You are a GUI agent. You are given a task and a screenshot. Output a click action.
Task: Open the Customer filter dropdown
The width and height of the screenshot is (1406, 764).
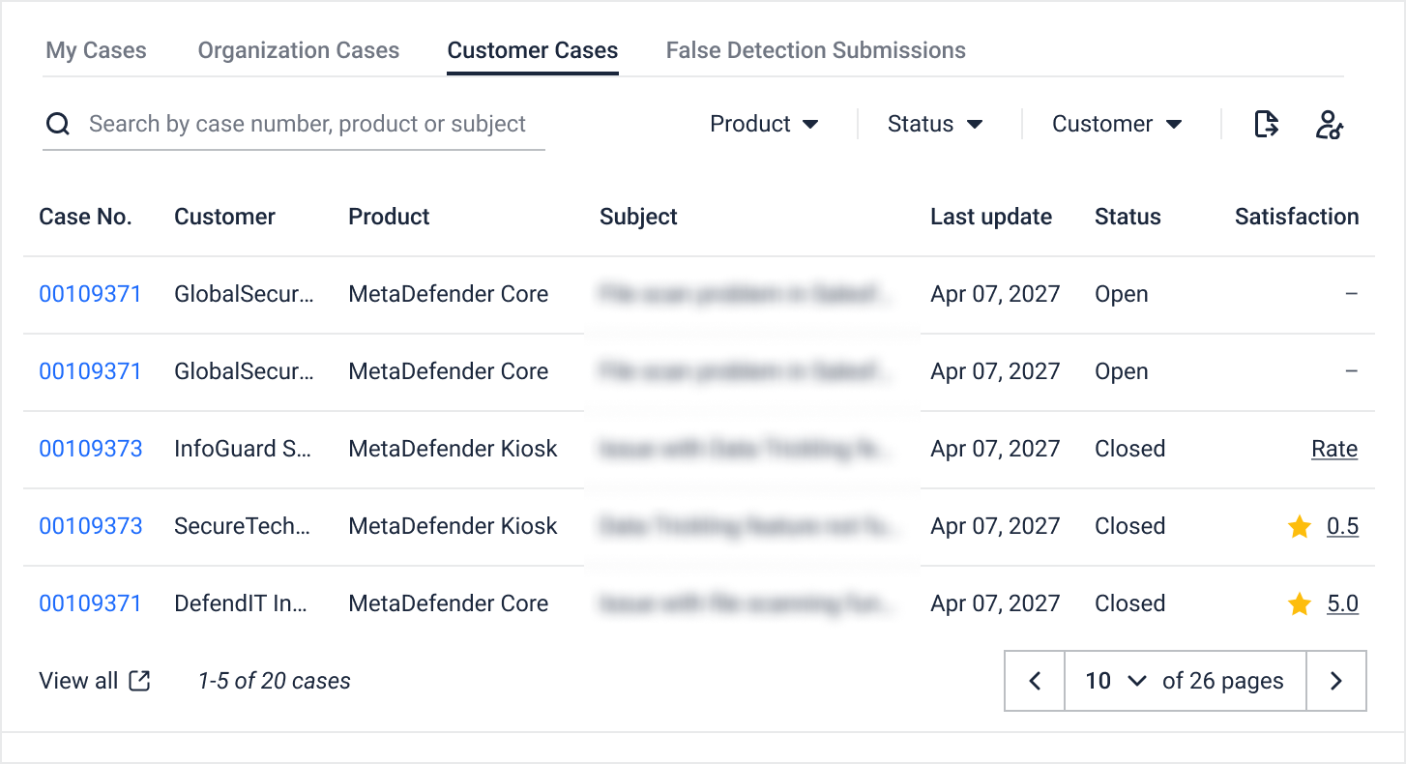pos(1117,124)
